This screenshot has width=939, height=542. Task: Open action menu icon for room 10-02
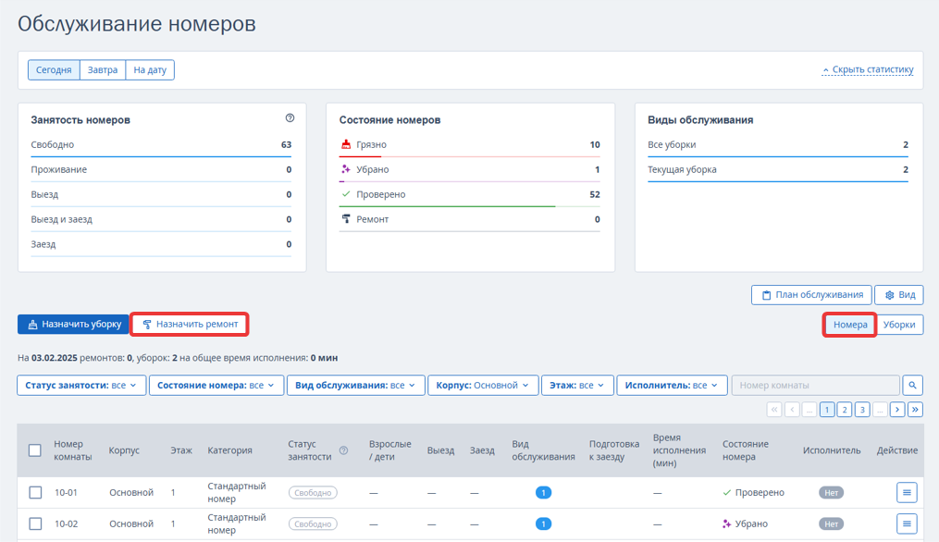pos(907,524)
